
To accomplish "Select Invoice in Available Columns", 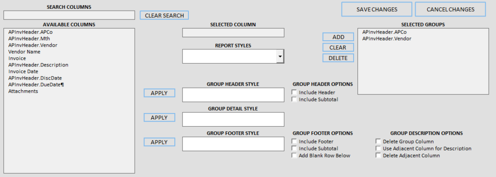I will tap(17, 58).
